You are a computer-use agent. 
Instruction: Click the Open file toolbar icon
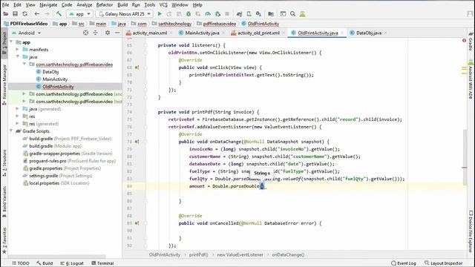tap(5, 14)
